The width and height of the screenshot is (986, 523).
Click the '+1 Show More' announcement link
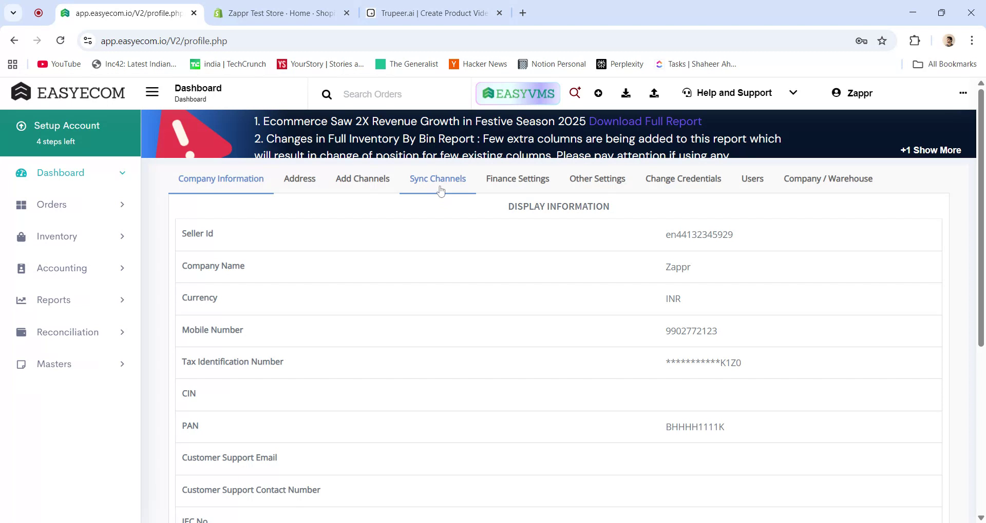pos(931,150)
